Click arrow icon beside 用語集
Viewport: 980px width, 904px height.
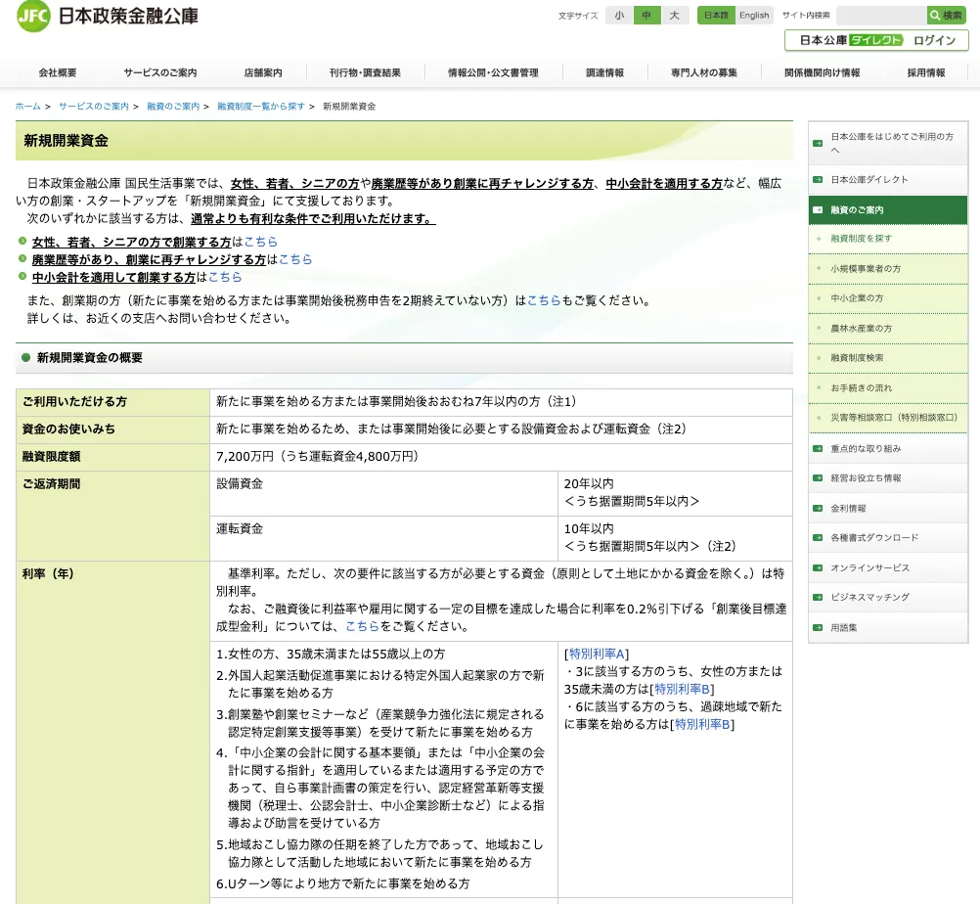click(x=818, y=628)
